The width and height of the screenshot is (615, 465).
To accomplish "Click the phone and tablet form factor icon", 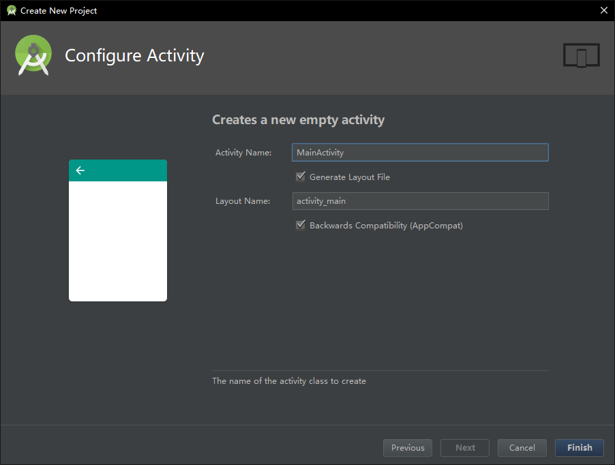I will point(582,55).
